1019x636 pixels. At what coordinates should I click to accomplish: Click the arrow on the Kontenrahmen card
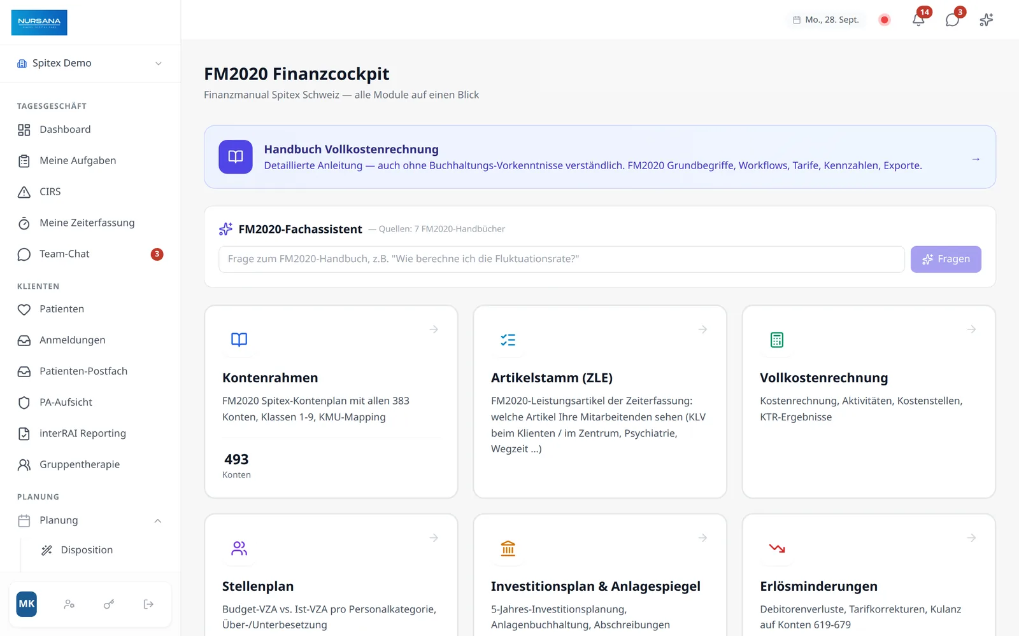click(434, 329)
